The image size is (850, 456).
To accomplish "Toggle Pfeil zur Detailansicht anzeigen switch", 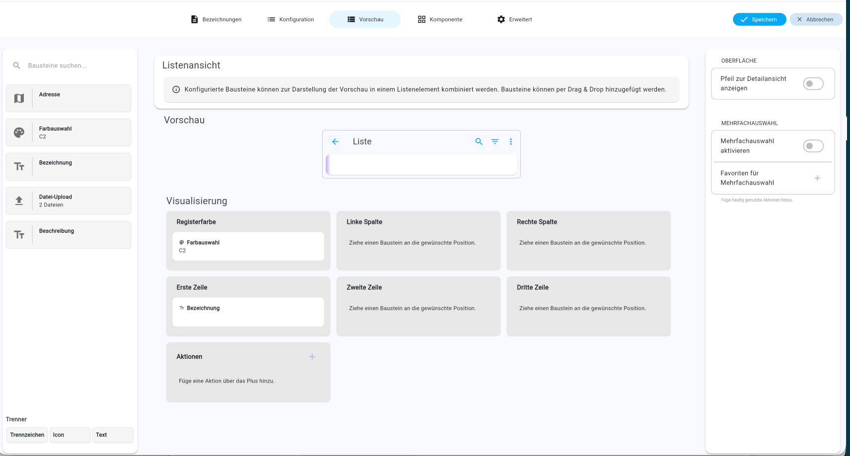I will point(813,83).
